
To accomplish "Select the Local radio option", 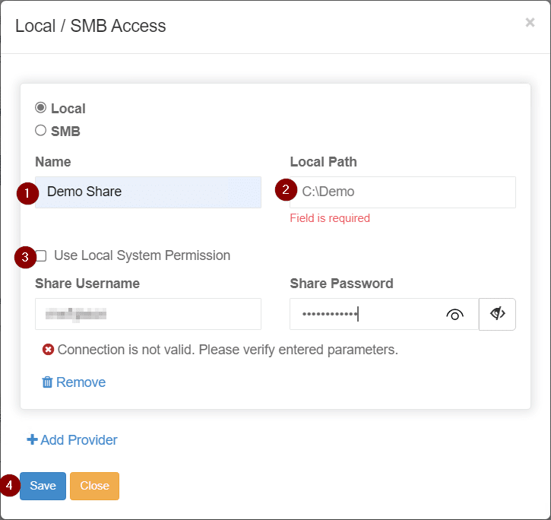I will tap(41, 108).
